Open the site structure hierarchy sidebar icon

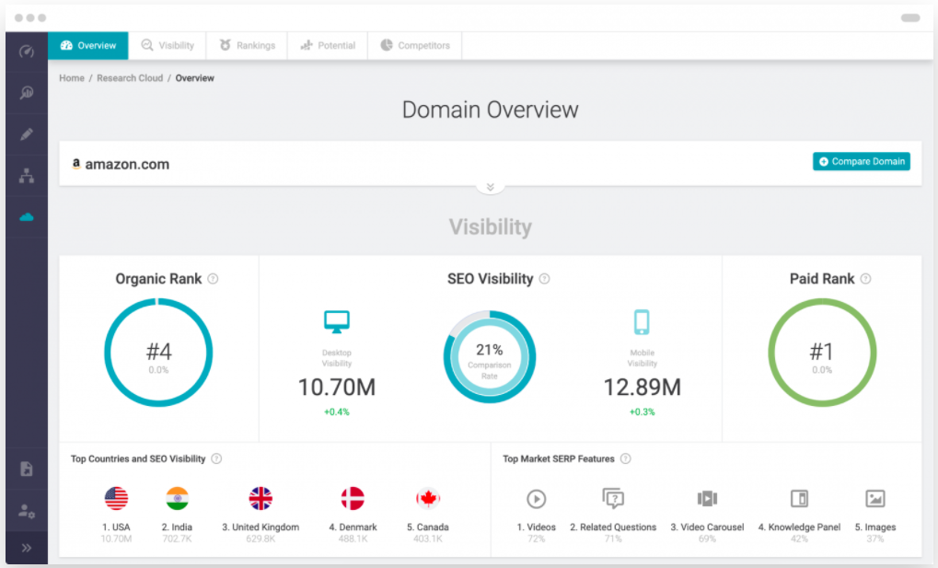(x=27, y=175)
